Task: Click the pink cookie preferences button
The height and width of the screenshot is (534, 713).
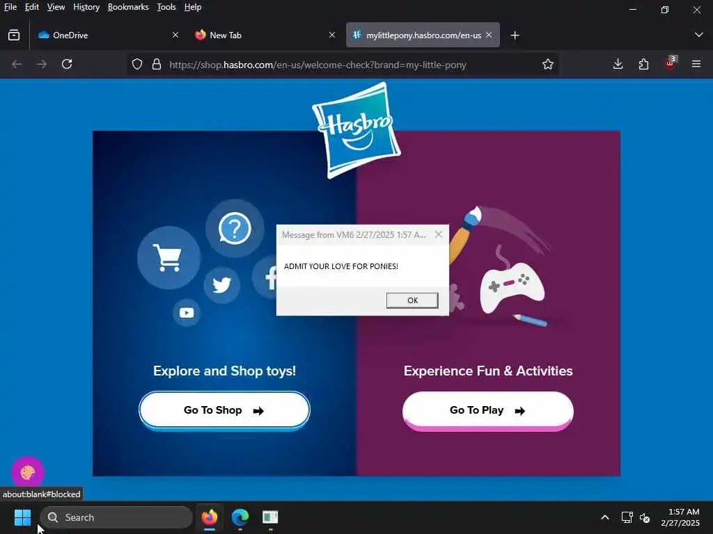Action: 28,472
